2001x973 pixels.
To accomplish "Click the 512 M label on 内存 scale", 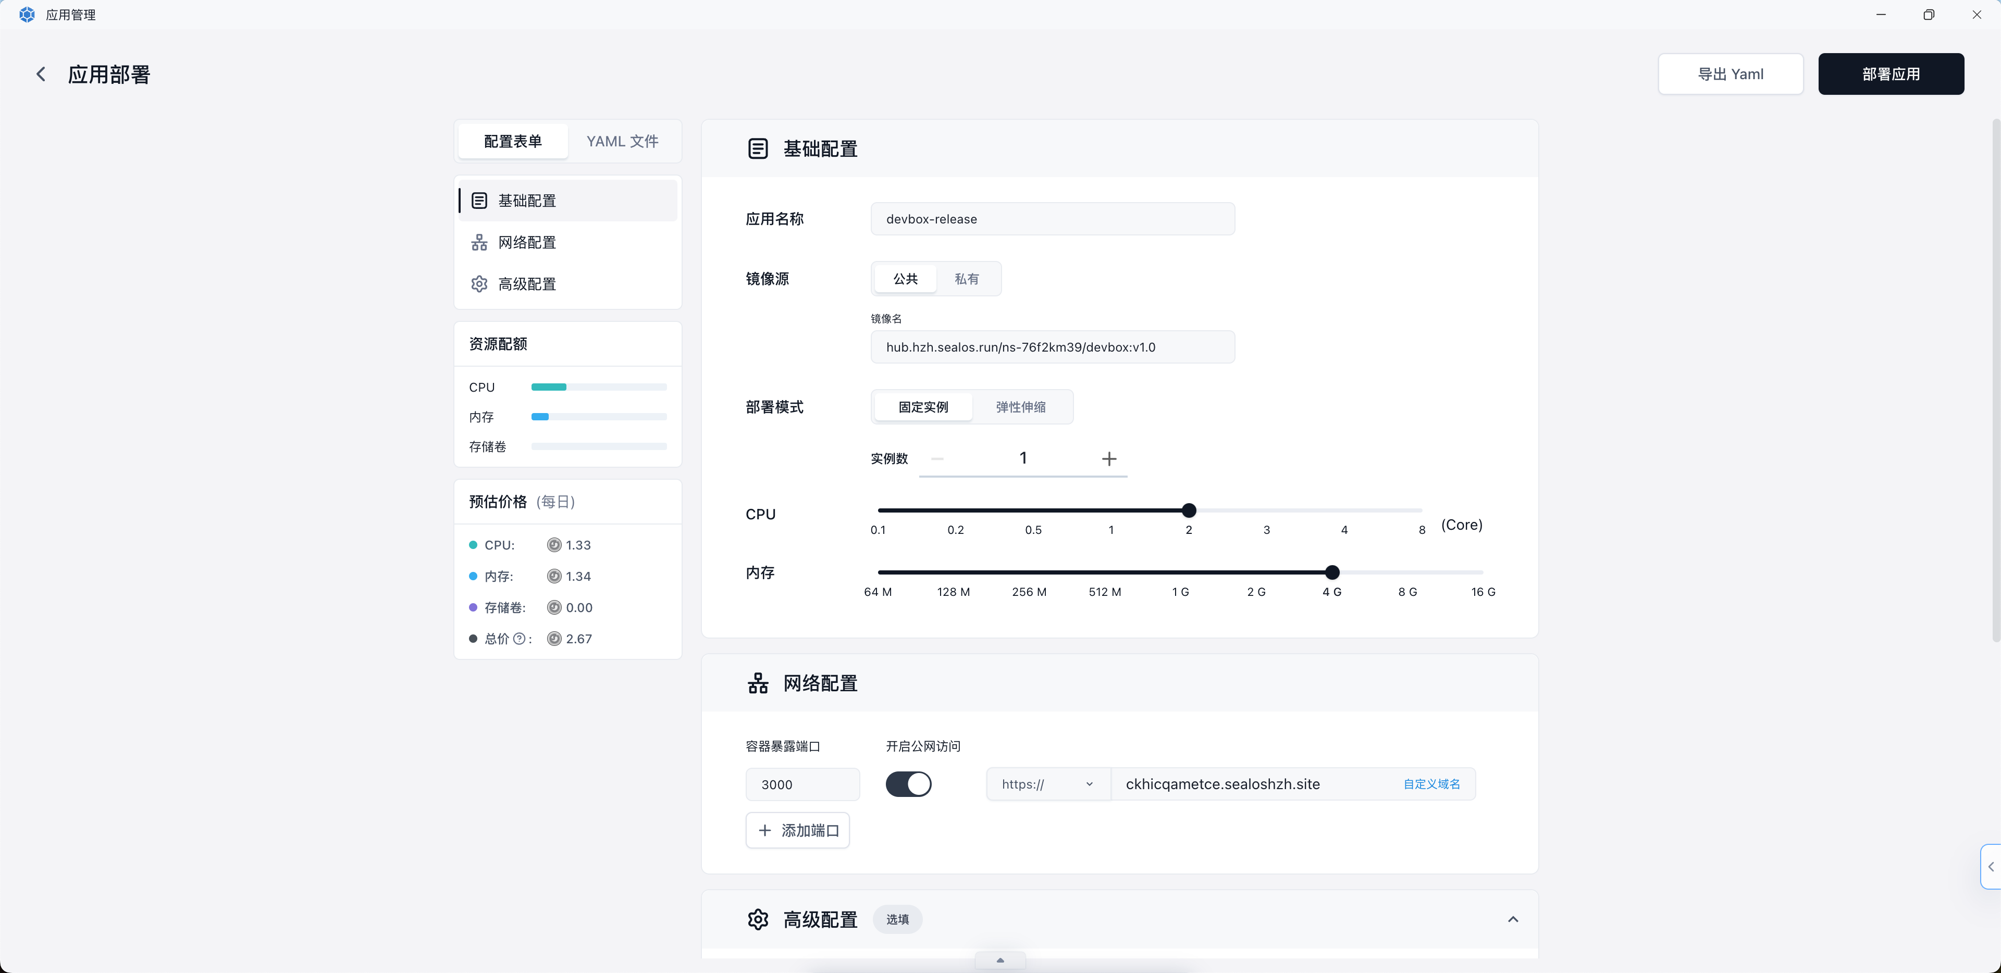I will coord(1105,592).
